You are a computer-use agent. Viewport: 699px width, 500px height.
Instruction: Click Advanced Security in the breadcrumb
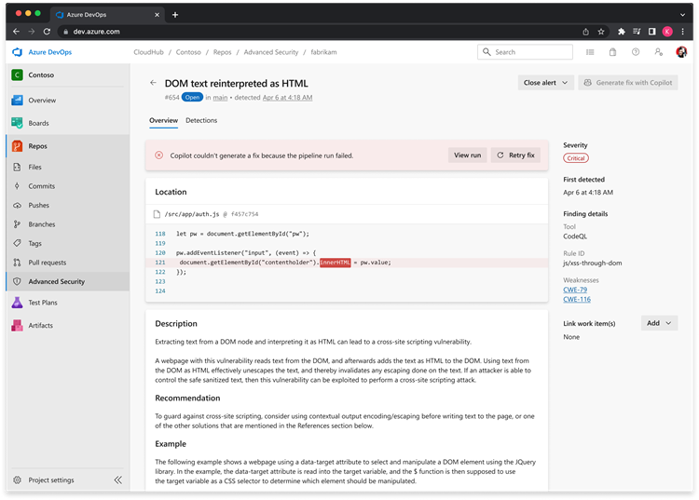(x=270, y=52)
